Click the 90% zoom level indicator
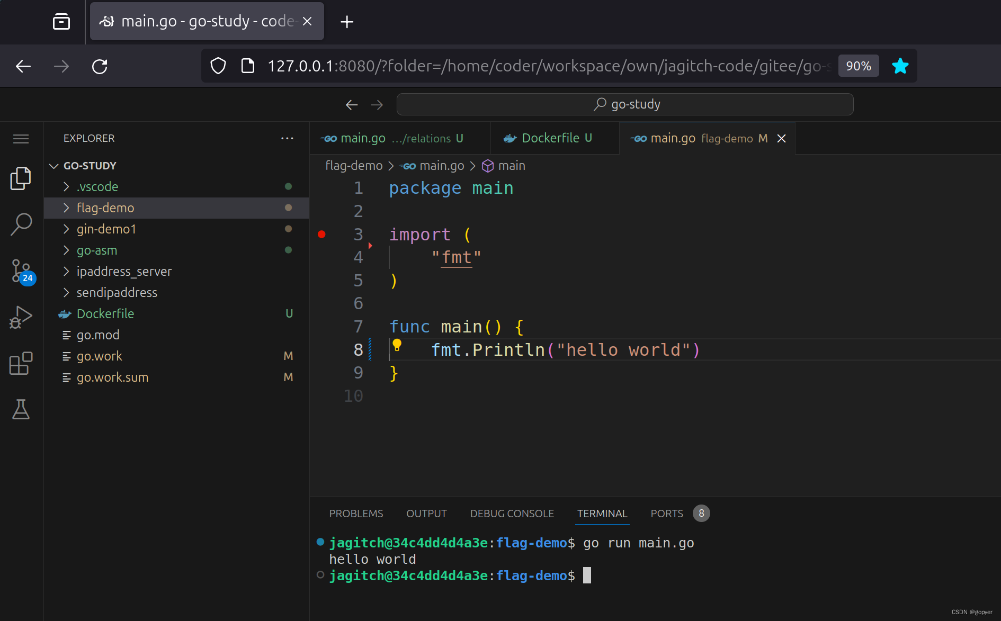Image resolution: width=1001 pixels, height=621 pixels. pos(859,66)
